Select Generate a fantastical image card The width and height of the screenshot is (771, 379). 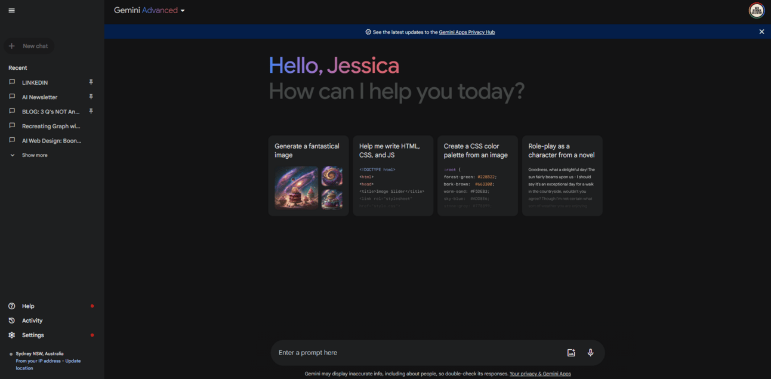(x=309, y=175)
